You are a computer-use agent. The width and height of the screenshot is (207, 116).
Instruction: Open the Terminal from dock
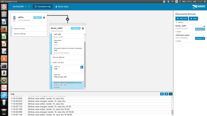click(4, 66)
